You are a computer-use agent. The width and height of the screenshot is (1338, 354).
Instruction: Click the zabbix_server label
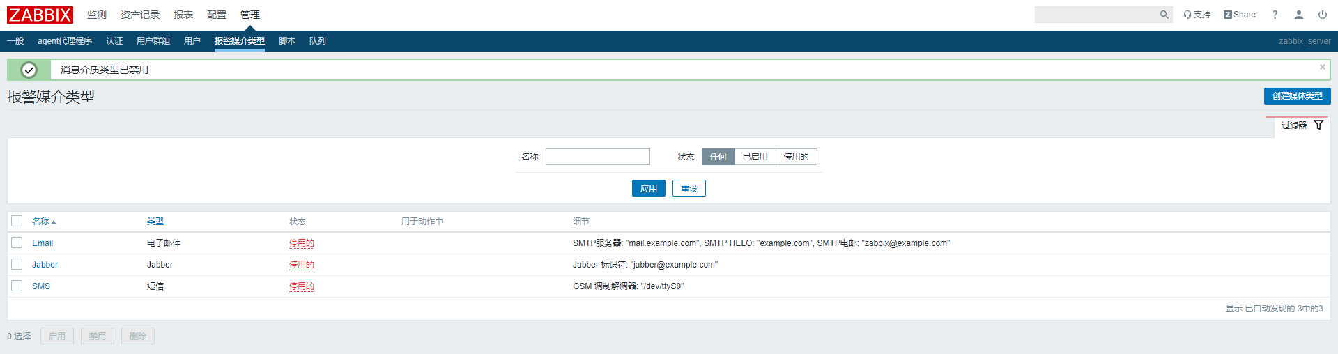1305,41
